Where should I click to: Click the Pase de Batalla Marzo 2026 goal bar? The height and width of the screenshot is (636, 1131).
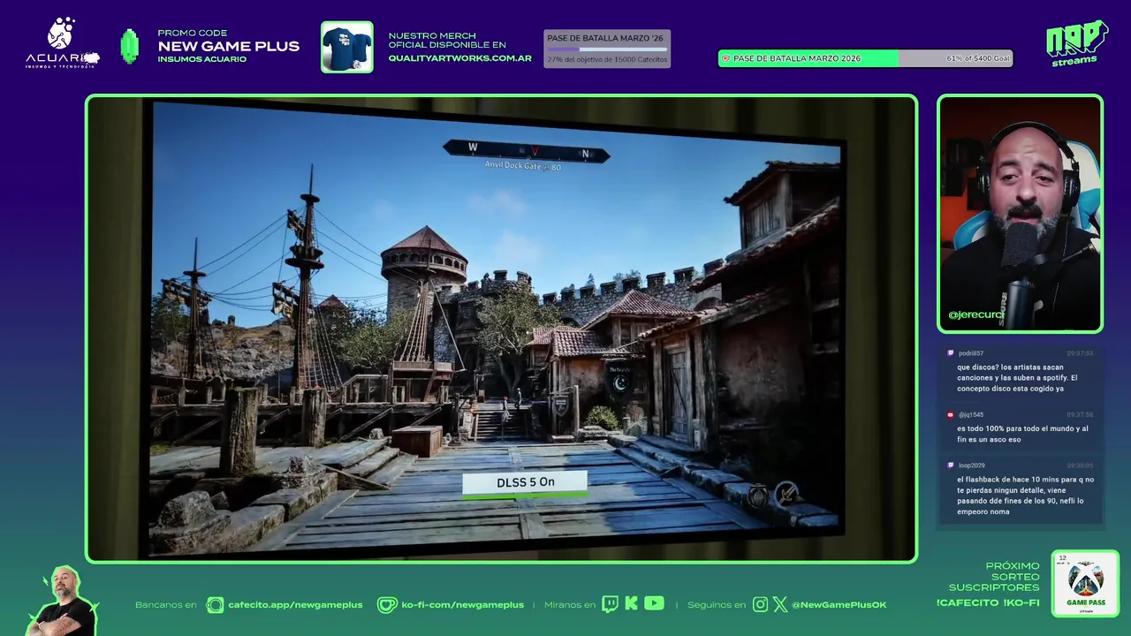click(x=865, y=58)
